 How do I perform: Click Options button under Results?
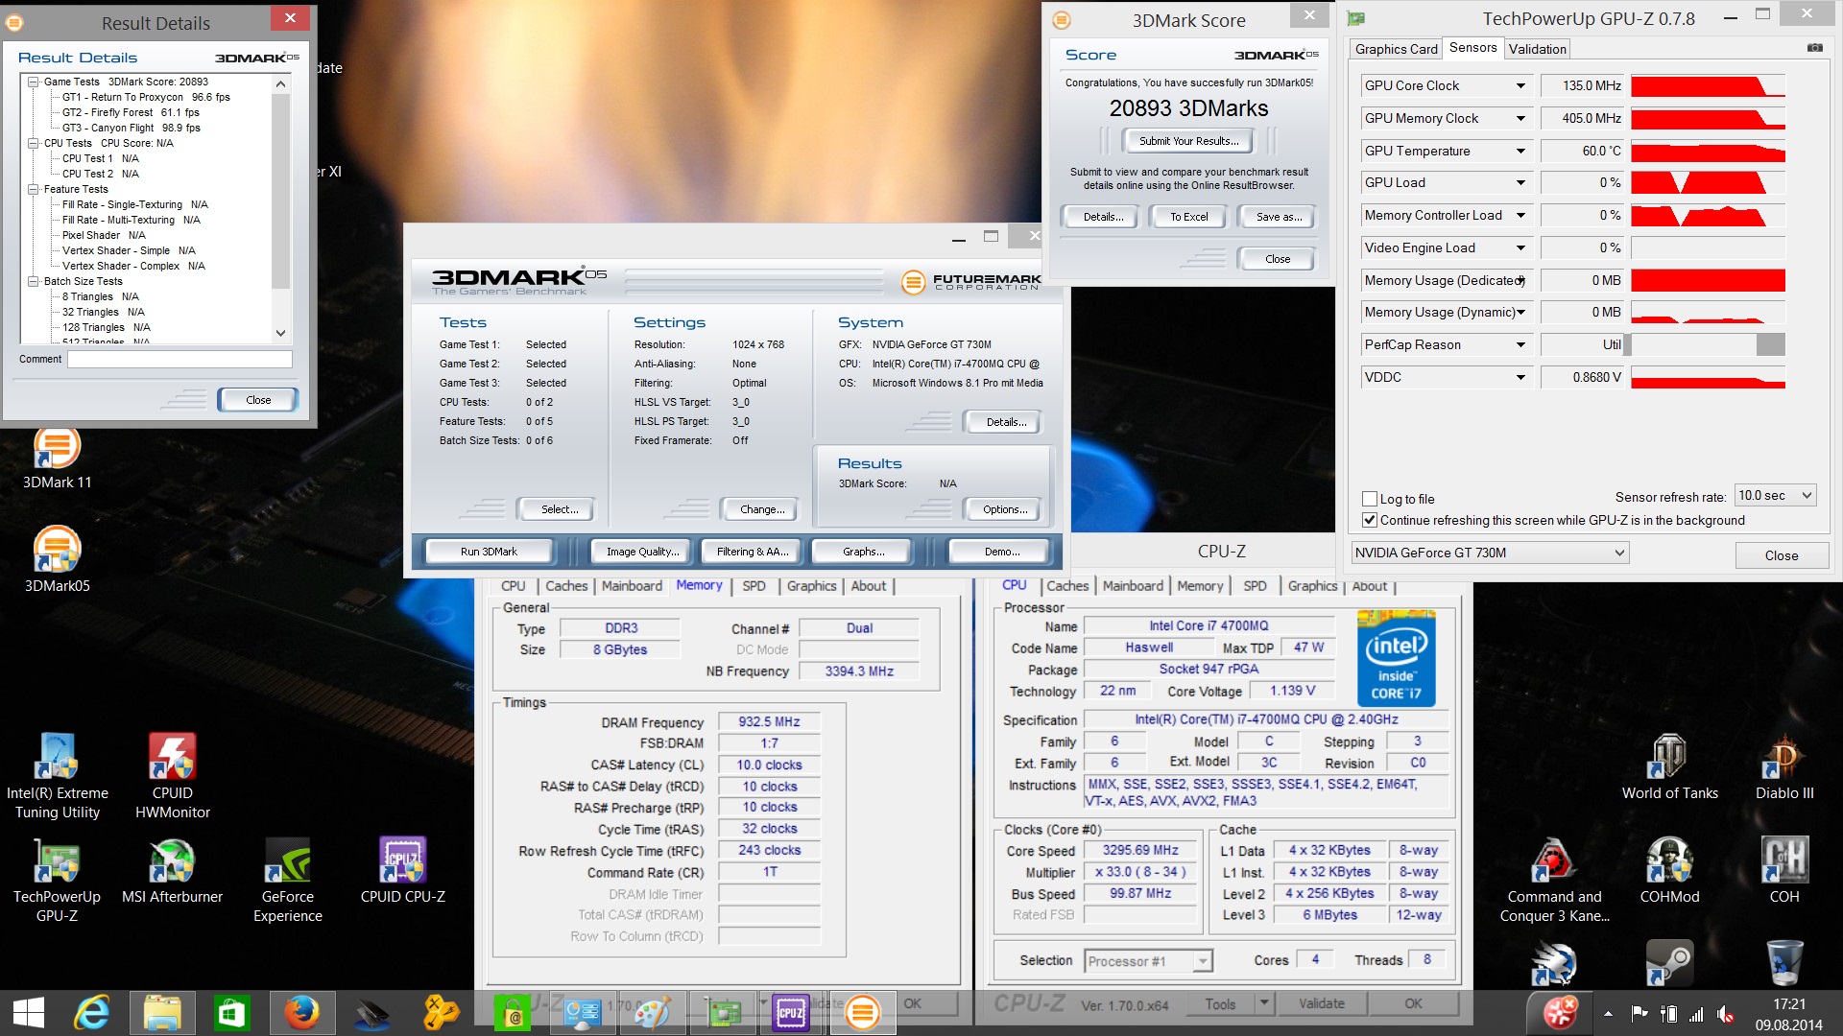click(x=1004, y=509)
